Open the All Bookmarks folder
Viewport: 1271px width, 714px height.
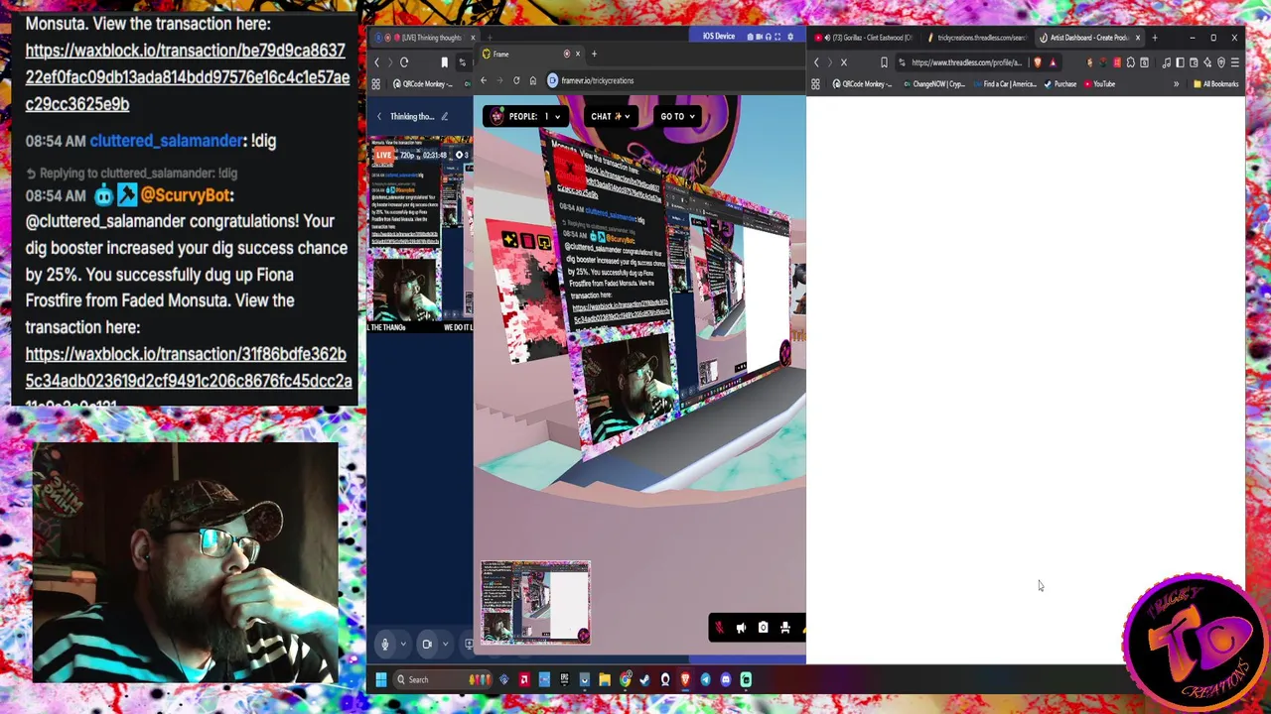1216,84
